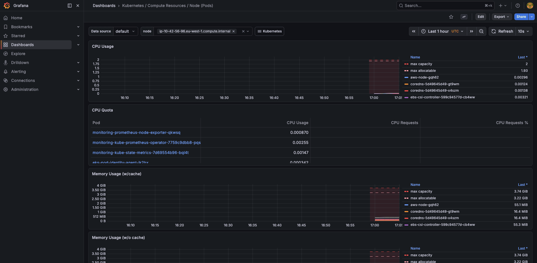Click the aws-node-gqh62 series color line
This screenshot has height=263, width=537.
(x=406, y=77)
